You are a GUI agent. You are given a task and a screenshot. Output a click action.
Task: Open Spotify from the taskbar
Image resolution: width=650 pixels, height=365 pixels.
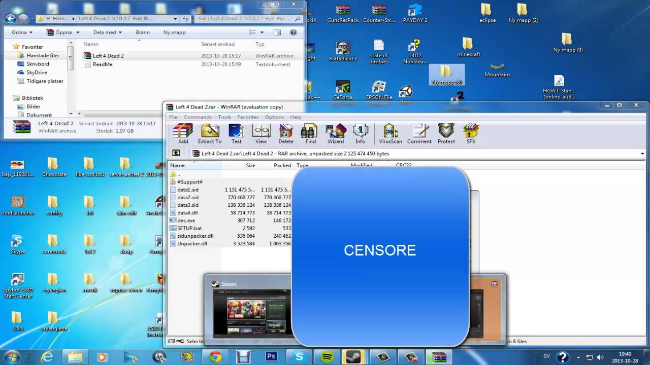(327, 357)
